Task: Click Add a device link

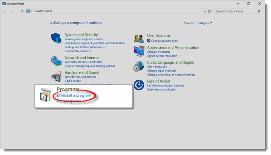Action: pyautogui.click(x=73, y=81)
